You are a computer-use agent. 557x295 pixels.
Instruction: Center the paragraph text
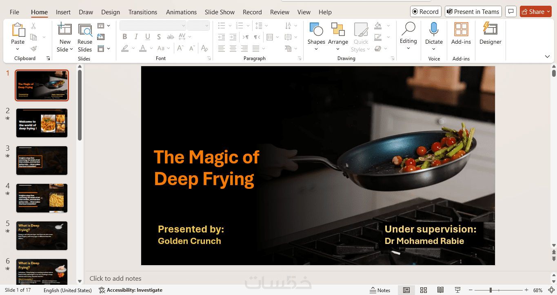pyautogui.click(x=233, y=49)
